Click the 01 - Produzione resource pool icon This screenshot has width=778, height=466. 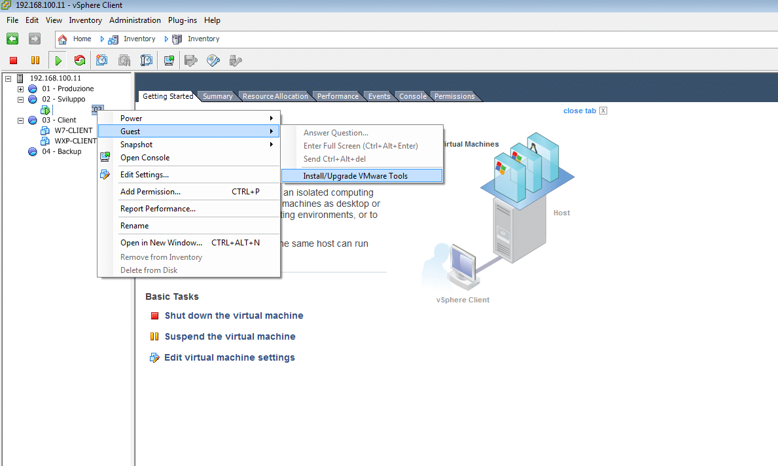coord(33,89)
